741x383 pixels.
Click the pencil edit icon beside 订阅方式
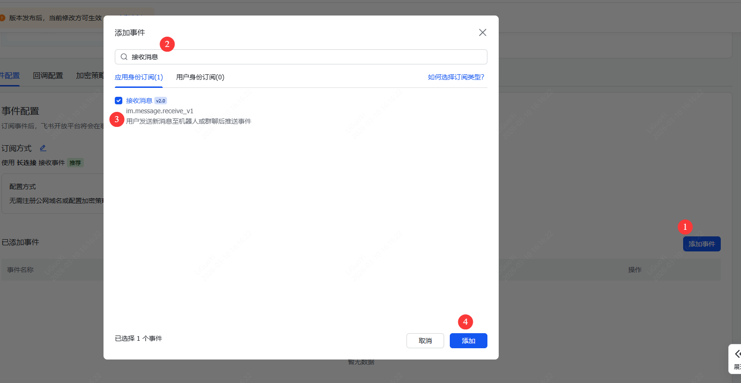[x=43, y=148]
